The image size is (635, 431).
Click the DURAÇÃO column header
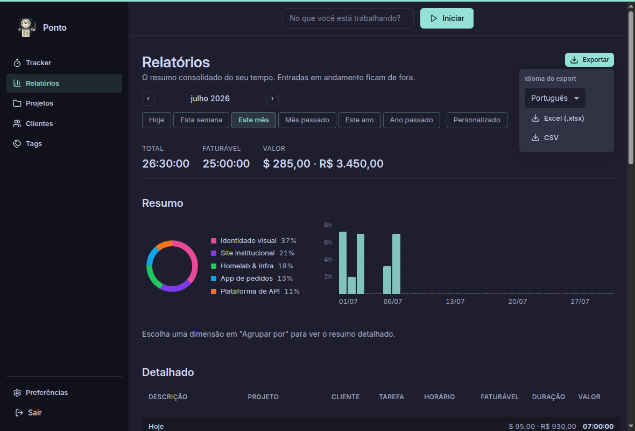[548, 397]
